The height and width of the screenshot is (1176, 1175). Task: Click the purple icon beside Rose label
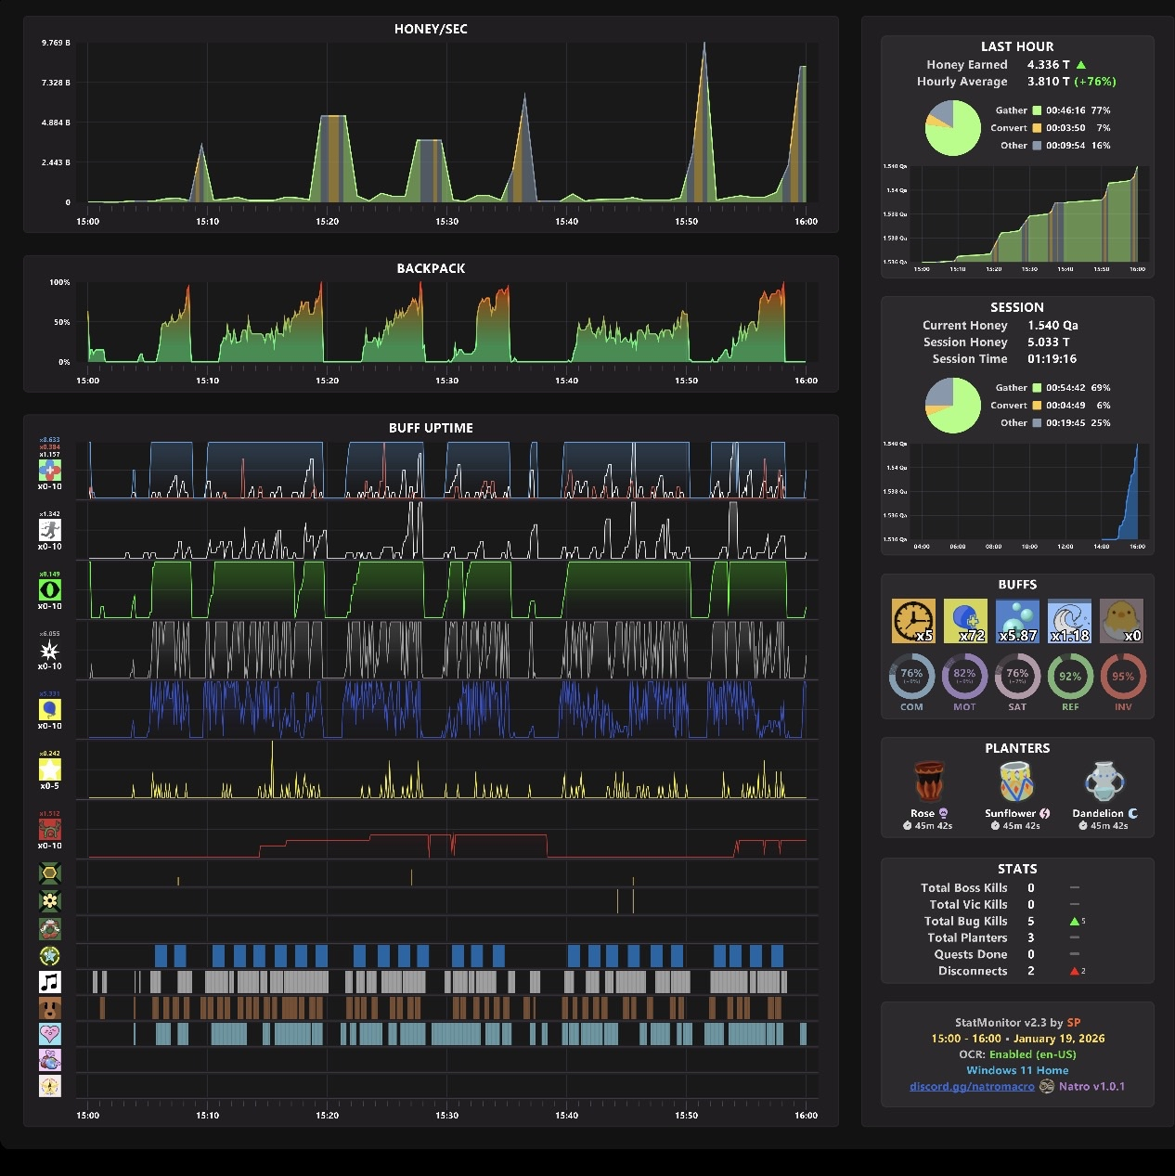click(944, 813)
